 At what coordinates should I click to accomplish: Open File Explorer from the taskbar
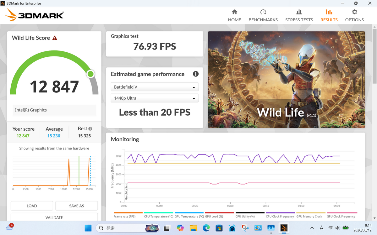193,228
